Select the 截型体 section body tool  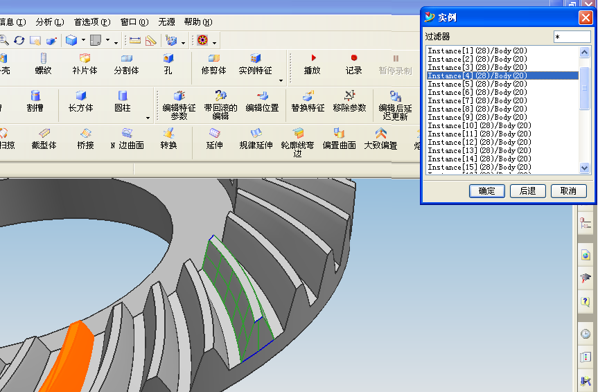point(44,139)
